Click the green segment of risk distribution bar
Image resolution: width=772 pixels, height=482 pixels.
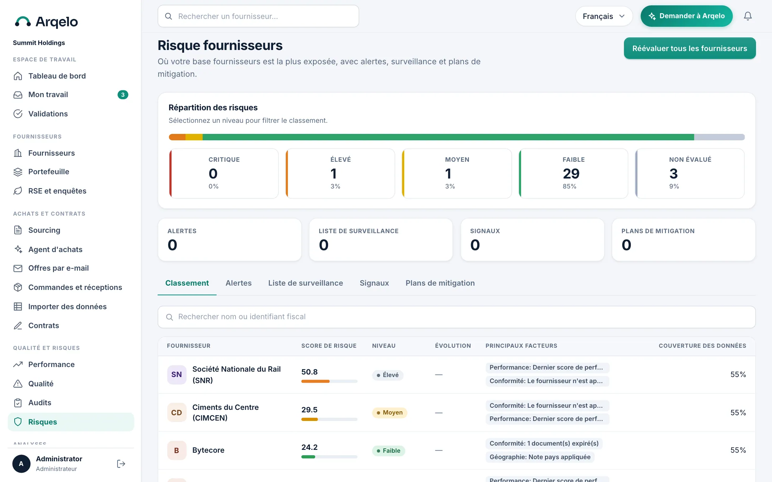click(448, 137)
